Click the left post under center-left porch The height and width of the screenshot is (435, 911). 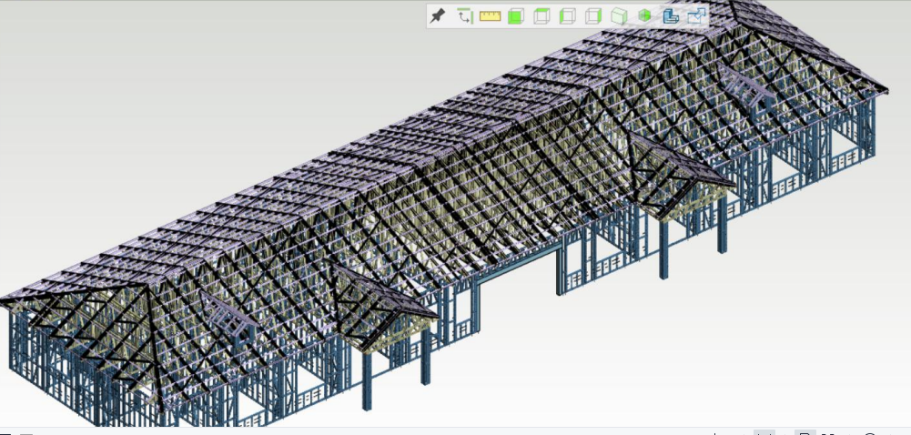pos(368,379)
